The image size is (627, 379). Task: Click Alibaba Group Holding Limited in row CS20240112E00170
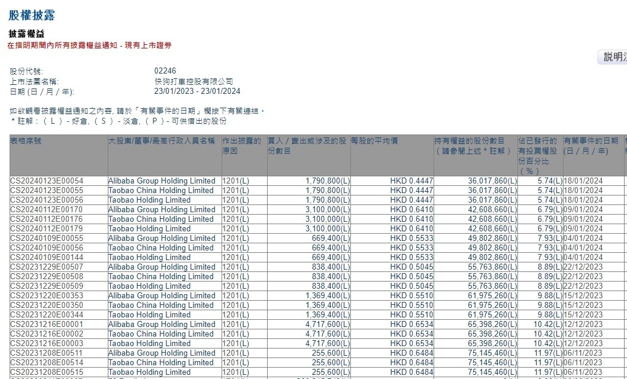click(162, 210)
